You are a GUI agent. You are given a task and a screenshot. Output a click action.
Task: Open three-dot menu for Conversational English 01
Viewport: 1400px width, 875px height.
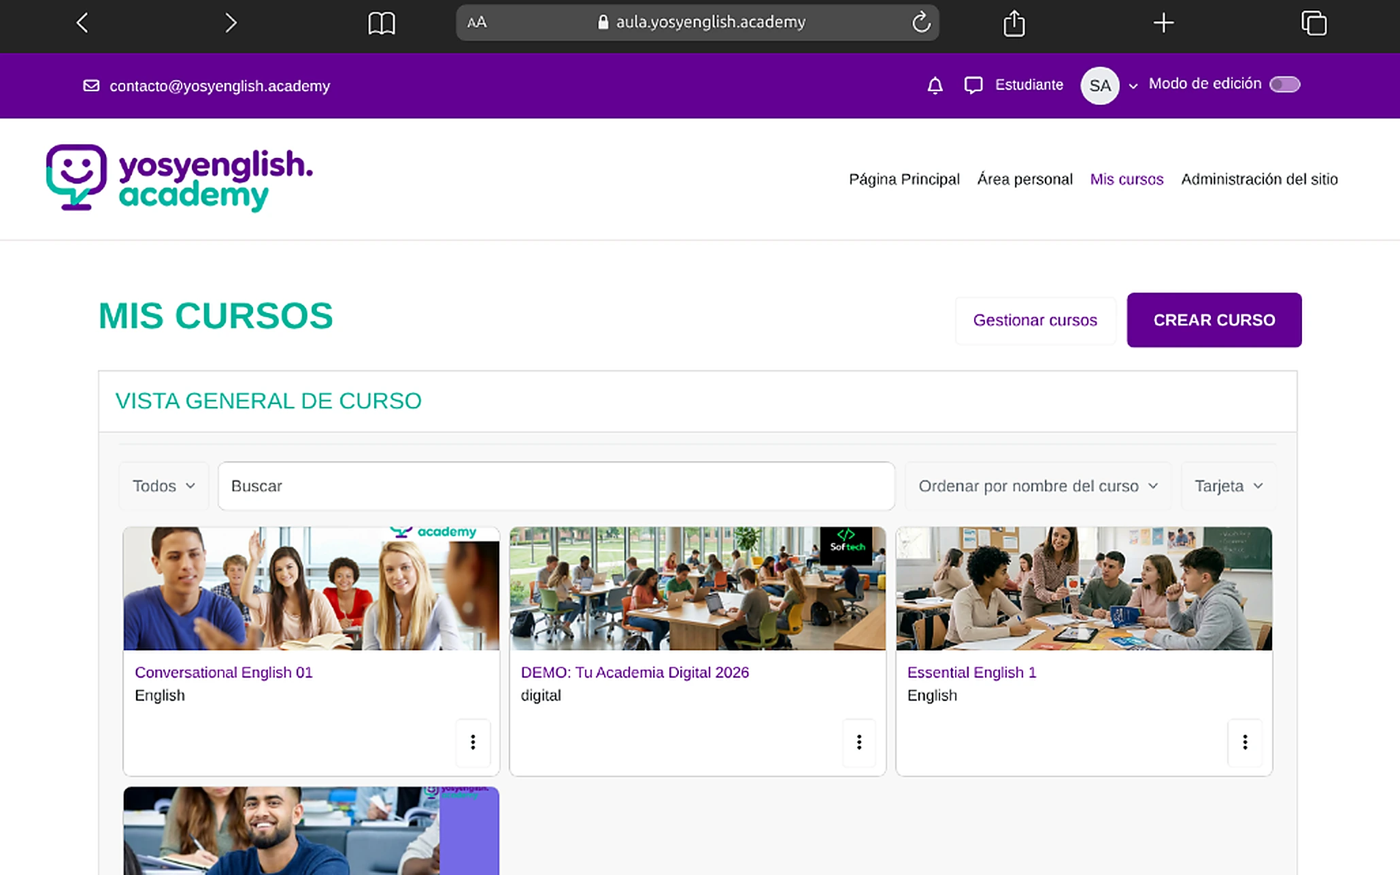472,742
